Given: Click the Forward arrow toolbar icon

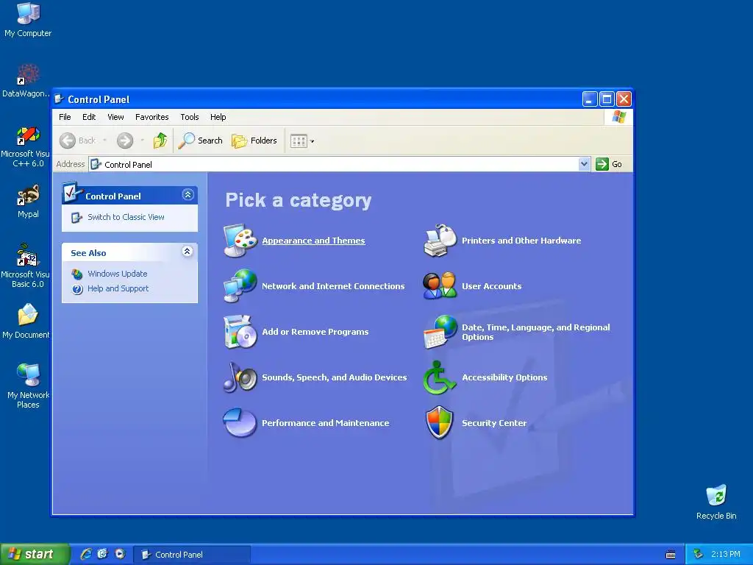Looking at the screenshot, I should pyautogui.click(x=125, y=141).
